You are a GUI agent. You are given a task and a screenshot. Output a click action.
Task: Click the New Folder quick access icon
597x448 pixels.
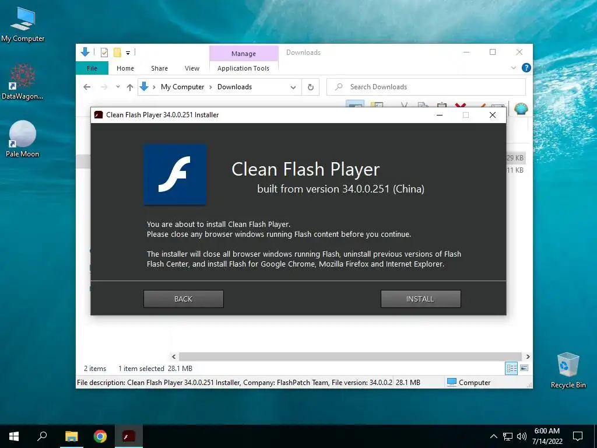117,52
